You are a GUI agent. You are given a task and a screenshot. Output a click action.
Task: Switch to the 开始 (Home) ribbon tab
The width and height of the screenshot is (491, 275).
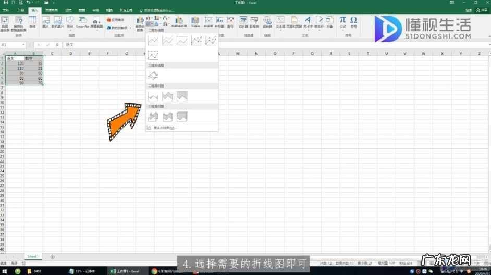tap(21, 10)
